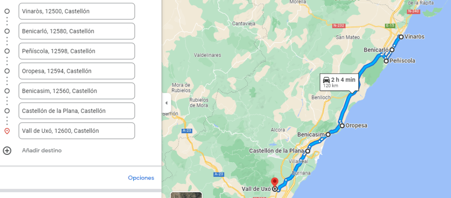Open the Opciones route options link
The width and height of the screenshot is (451, 198).
click(x=141, y=178)
